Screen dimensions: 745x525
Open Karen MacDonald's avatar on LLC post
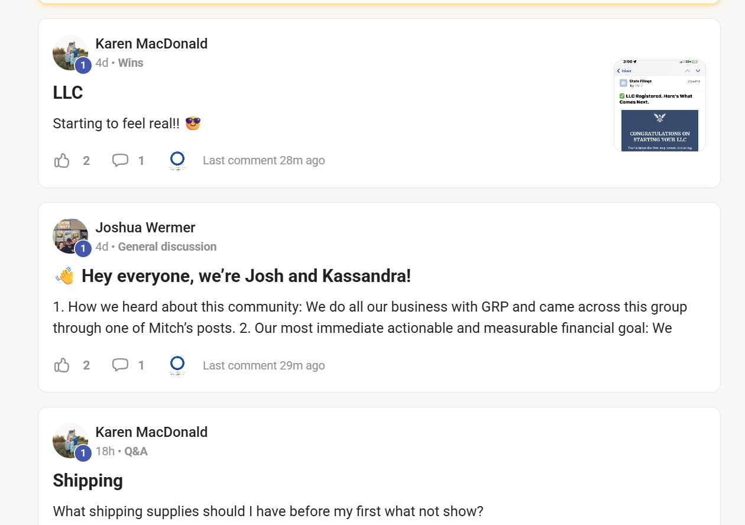click(x=70, y=53)
